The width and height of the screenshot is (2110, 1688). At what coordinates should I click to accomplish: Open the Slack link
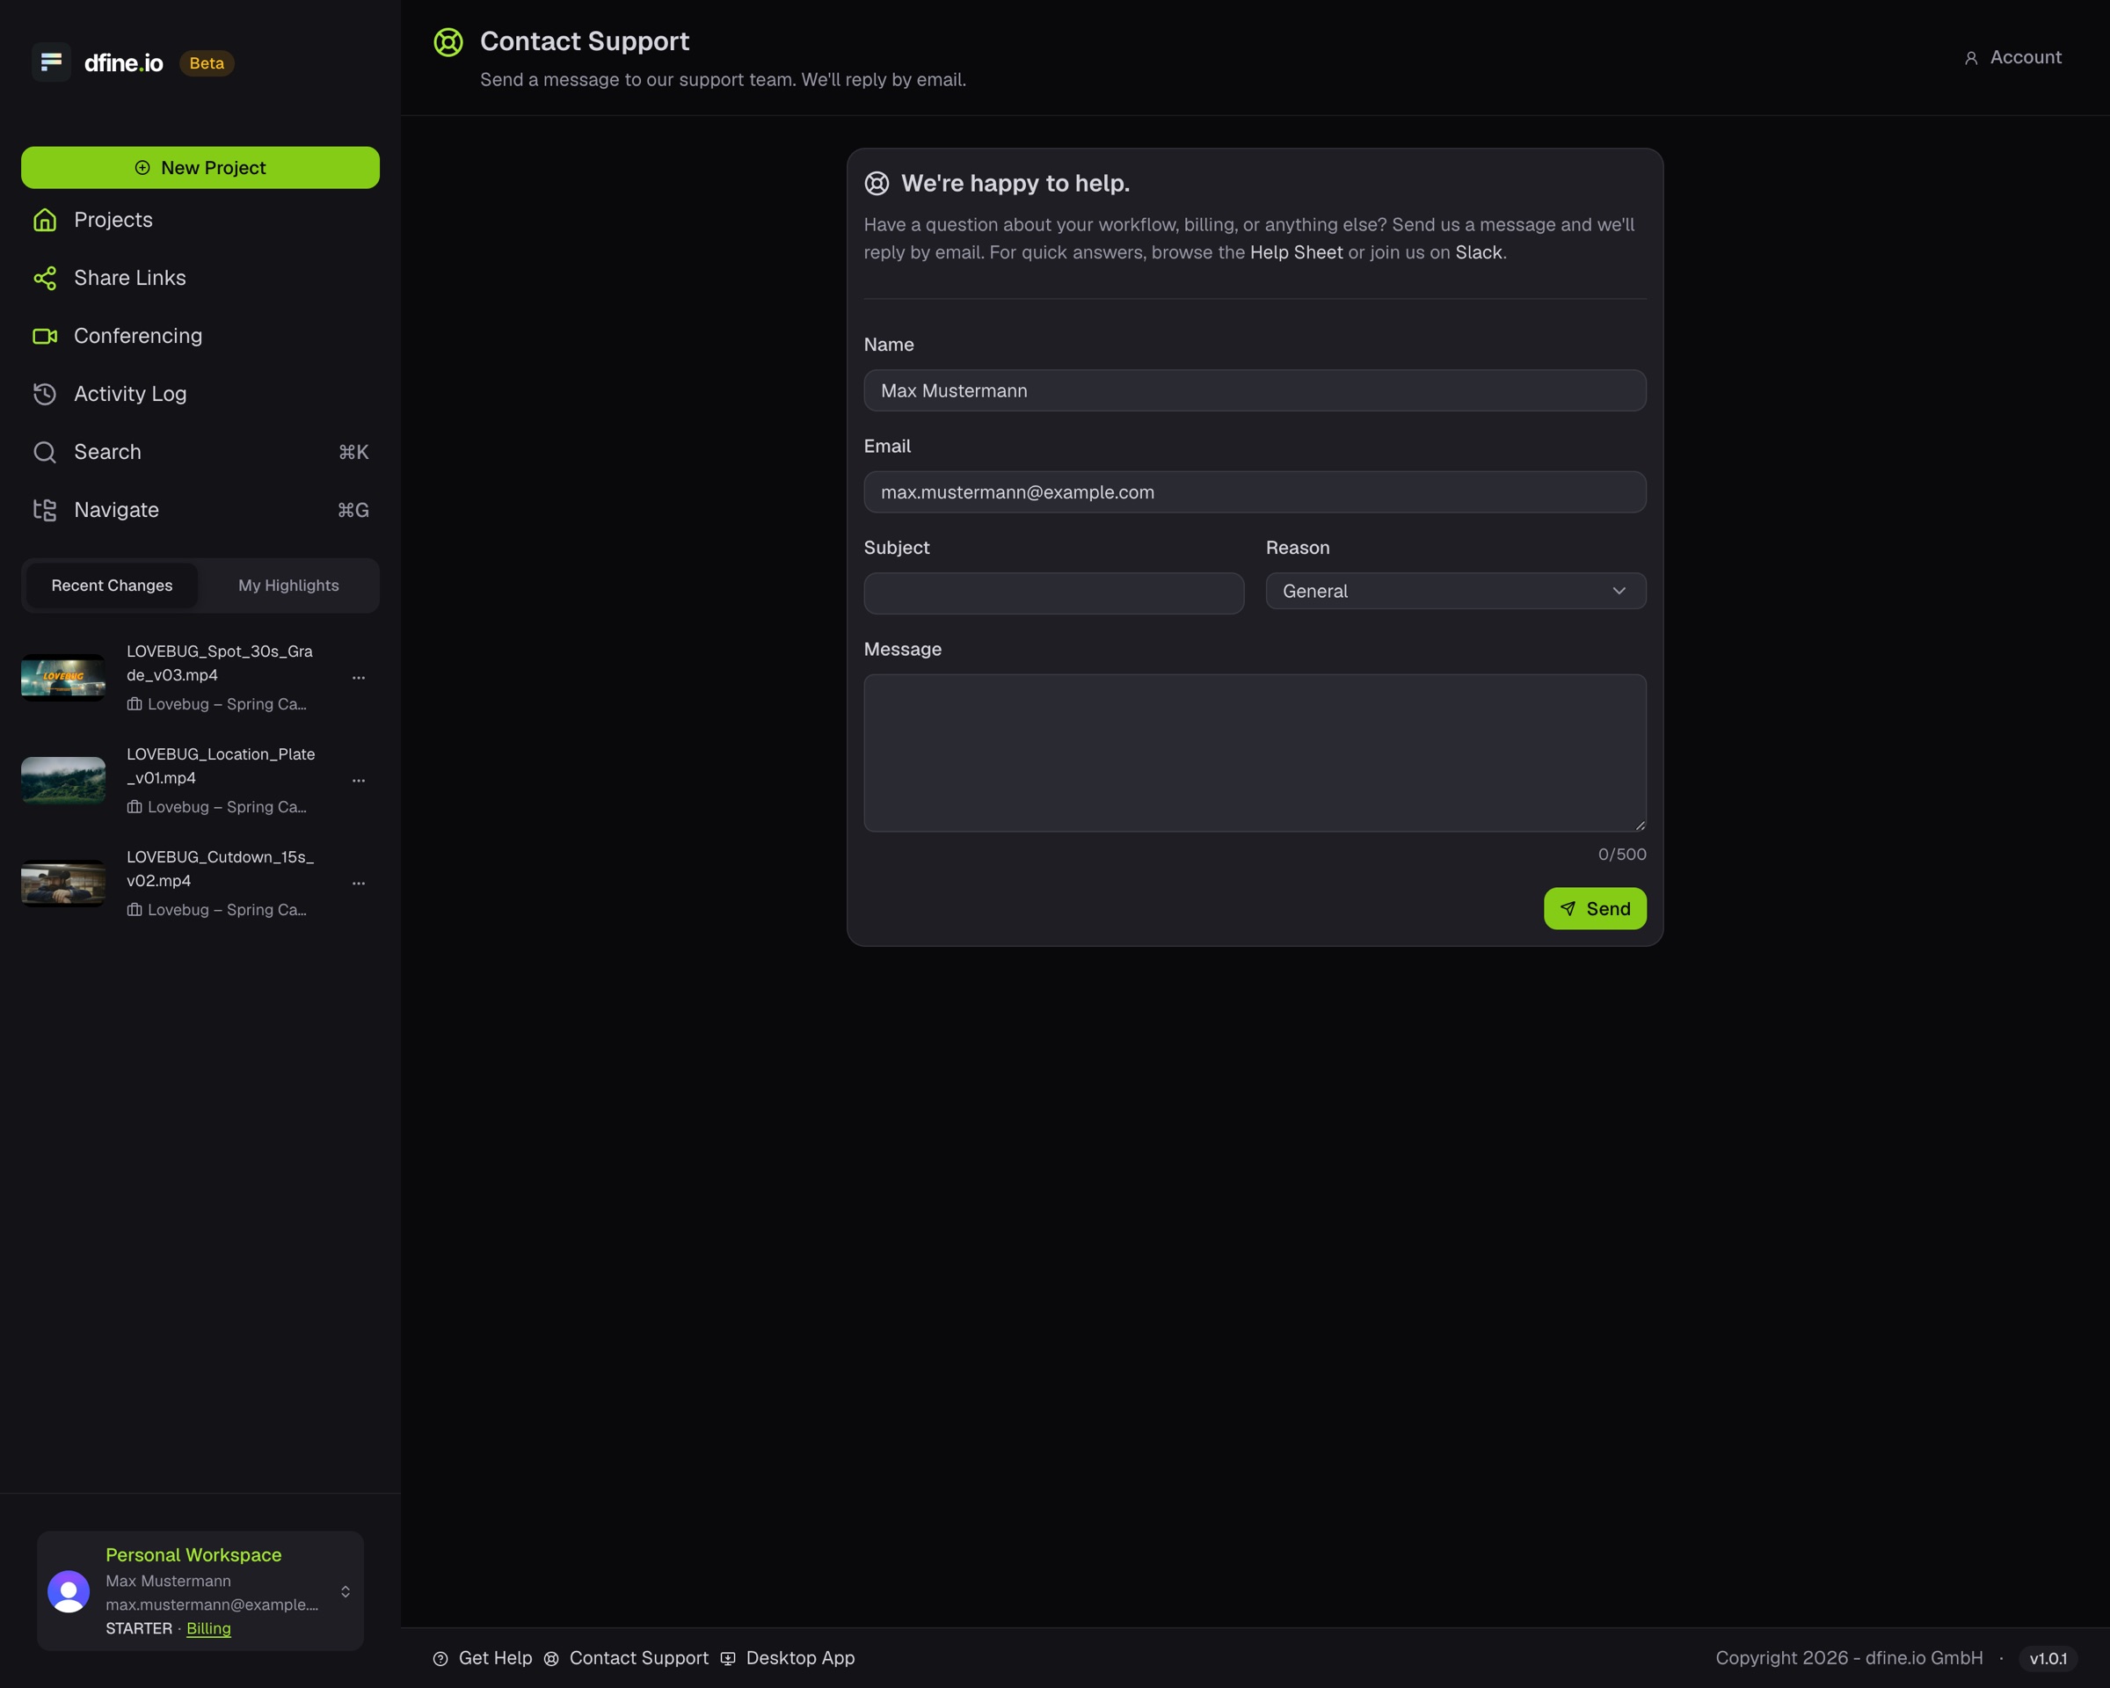(x=1478, y=252)
